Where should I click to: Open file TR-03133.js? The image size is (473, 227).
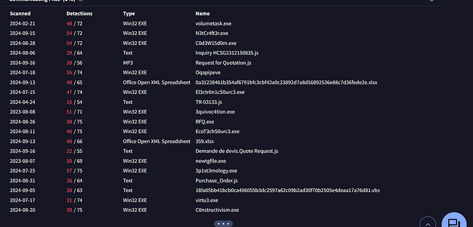(x=209, y=102)
